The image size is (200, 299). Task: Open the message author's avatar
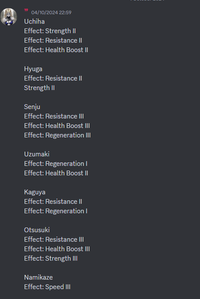coord(9,17)
